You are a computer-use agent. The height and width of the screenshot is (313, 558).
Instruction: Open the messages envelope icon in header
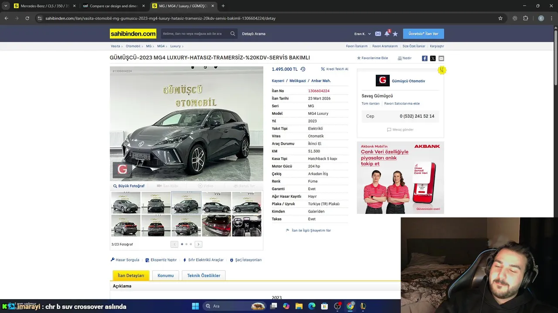click(378, 34)
